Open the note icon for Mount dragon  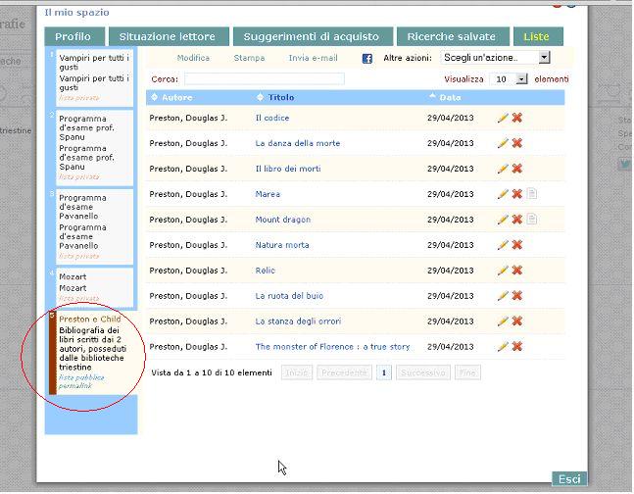[531, 220]
